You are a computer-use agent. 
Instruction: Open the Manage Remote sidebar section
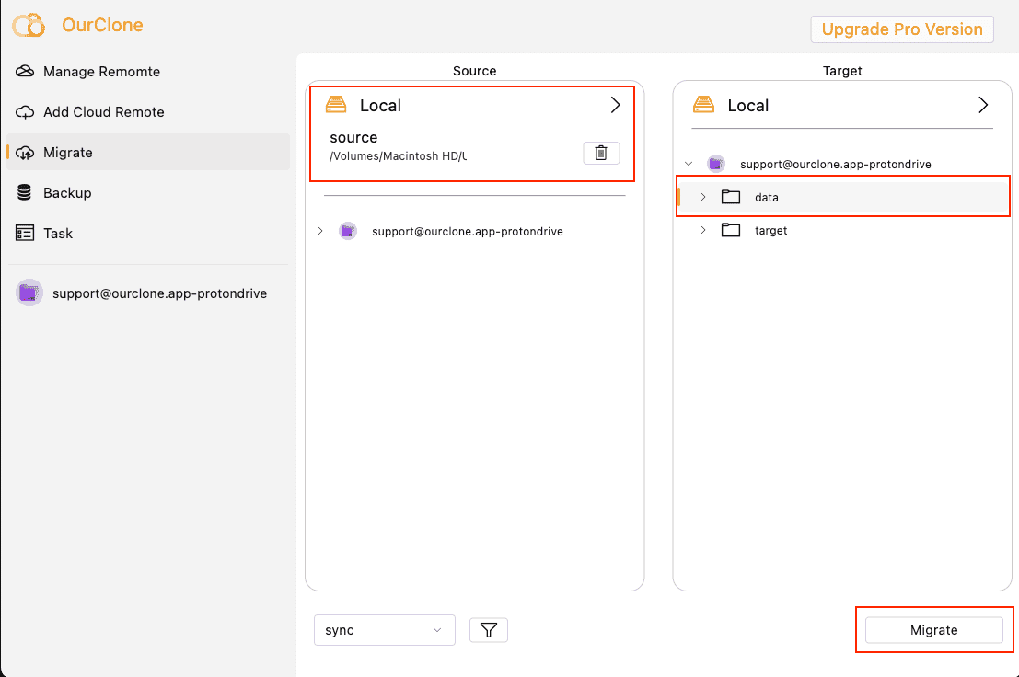tap(101, 71)
